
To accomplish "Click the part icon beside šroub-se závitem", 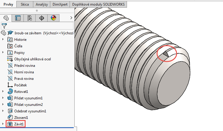I will (3, 33).
